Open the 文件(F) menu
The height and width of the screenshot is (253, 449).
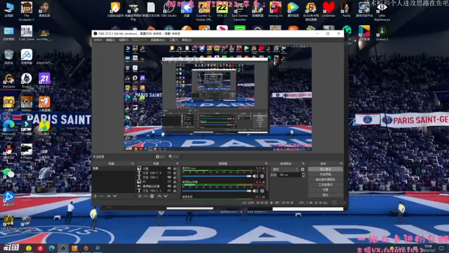click(x=98, y=40)
